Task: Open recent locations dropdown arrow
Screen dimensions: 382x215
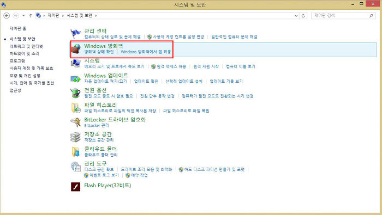Action: [23, 16]
